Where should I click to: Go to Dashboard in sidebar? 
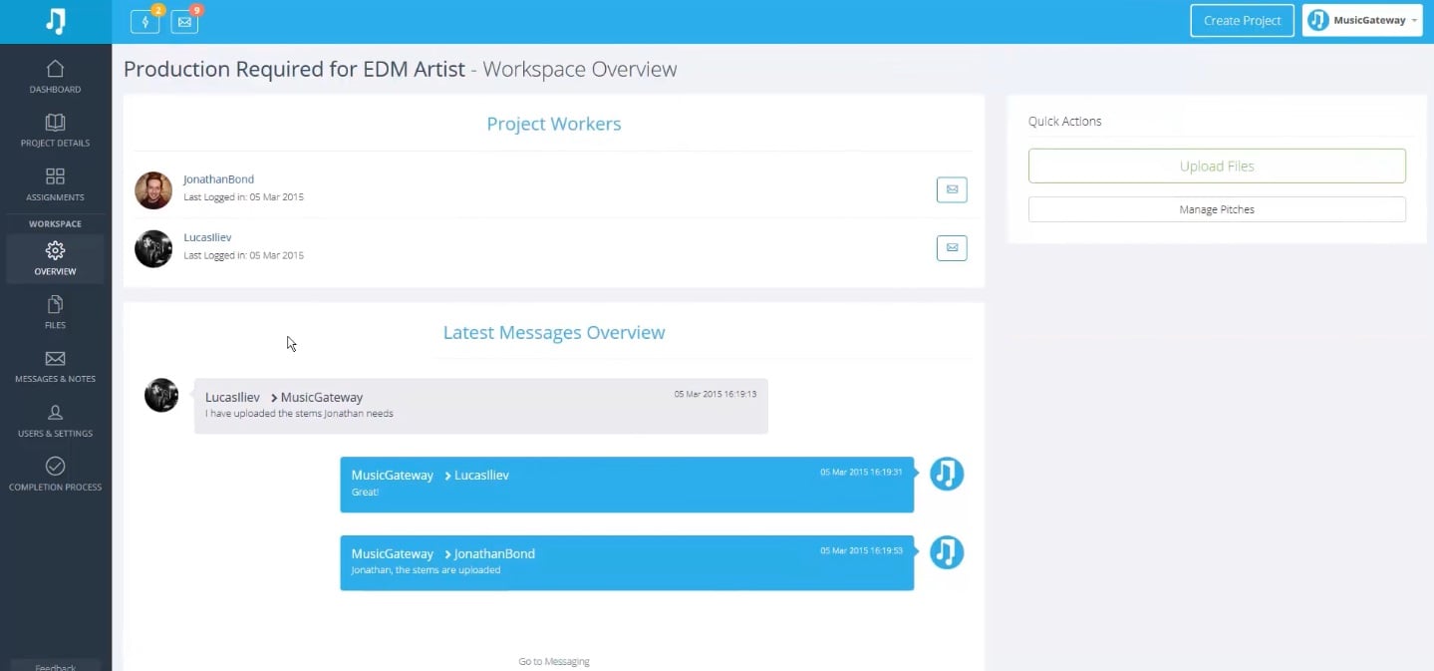pyautogui.click(x=56, y=77)
